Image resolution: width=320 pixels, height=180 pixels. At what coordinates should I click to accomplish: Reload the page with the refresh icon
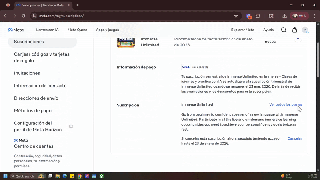point(24,16)
